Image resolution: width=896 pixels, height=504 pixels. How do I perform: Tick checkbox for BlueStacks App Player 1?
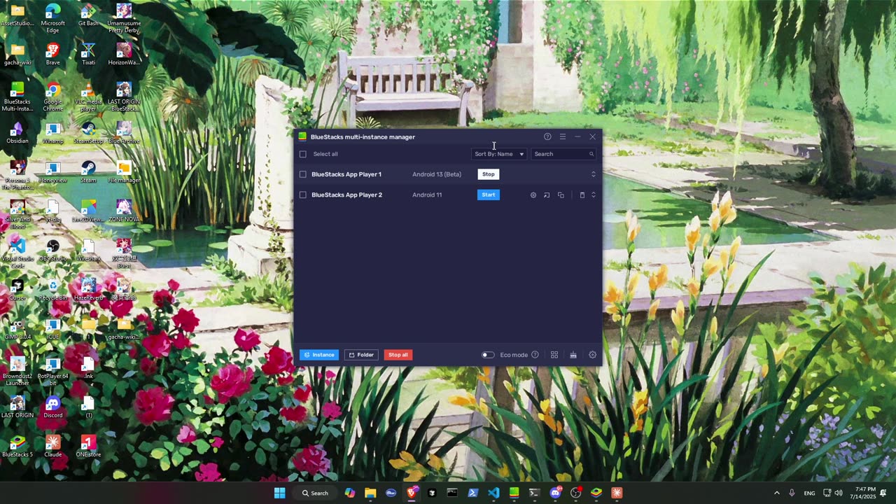[303, 174]
